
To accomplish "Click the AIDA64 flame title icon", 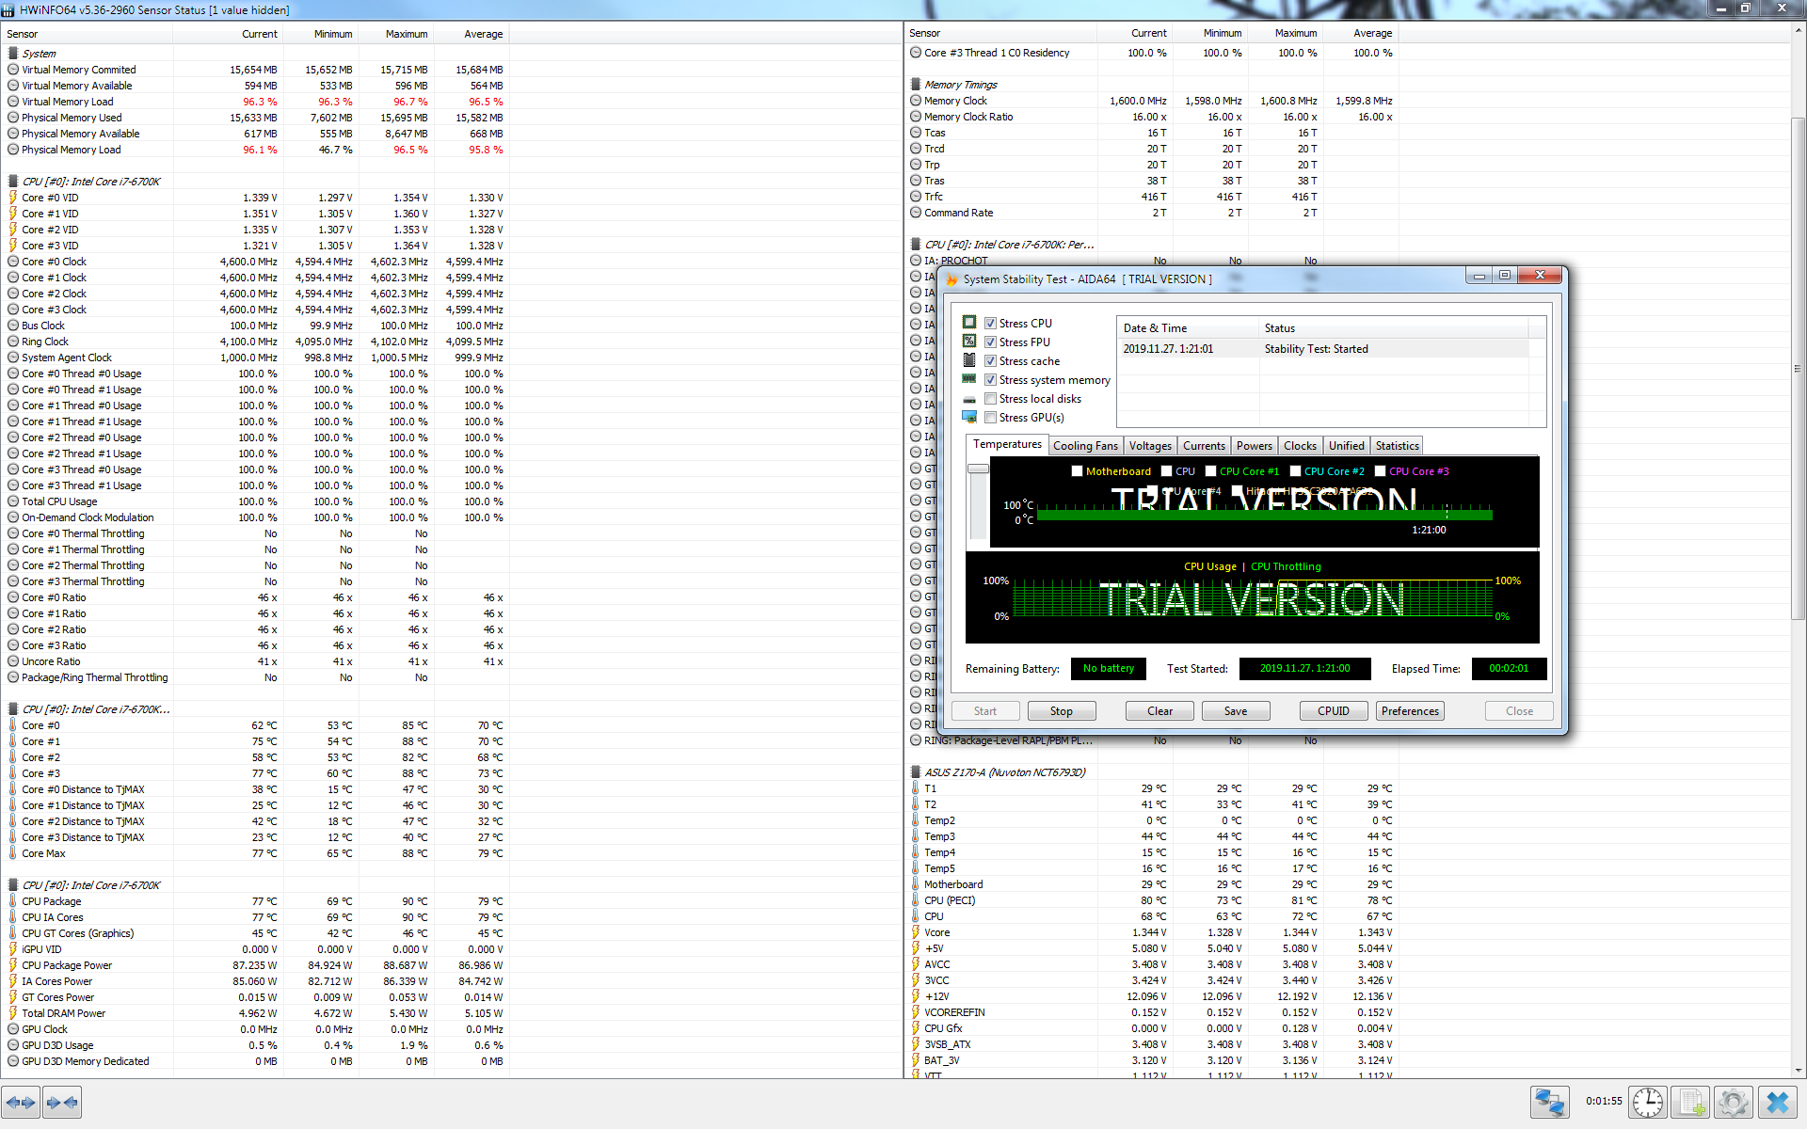I will click(951, 279).
